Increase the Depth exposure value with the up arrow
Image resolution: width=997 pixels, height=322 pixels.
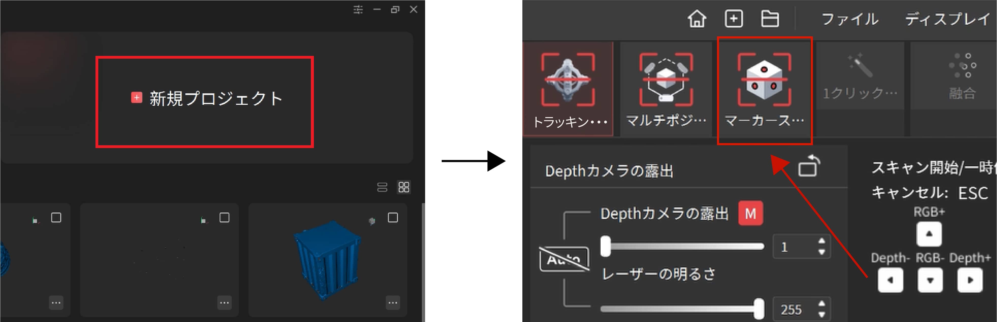tap(822, 241)
